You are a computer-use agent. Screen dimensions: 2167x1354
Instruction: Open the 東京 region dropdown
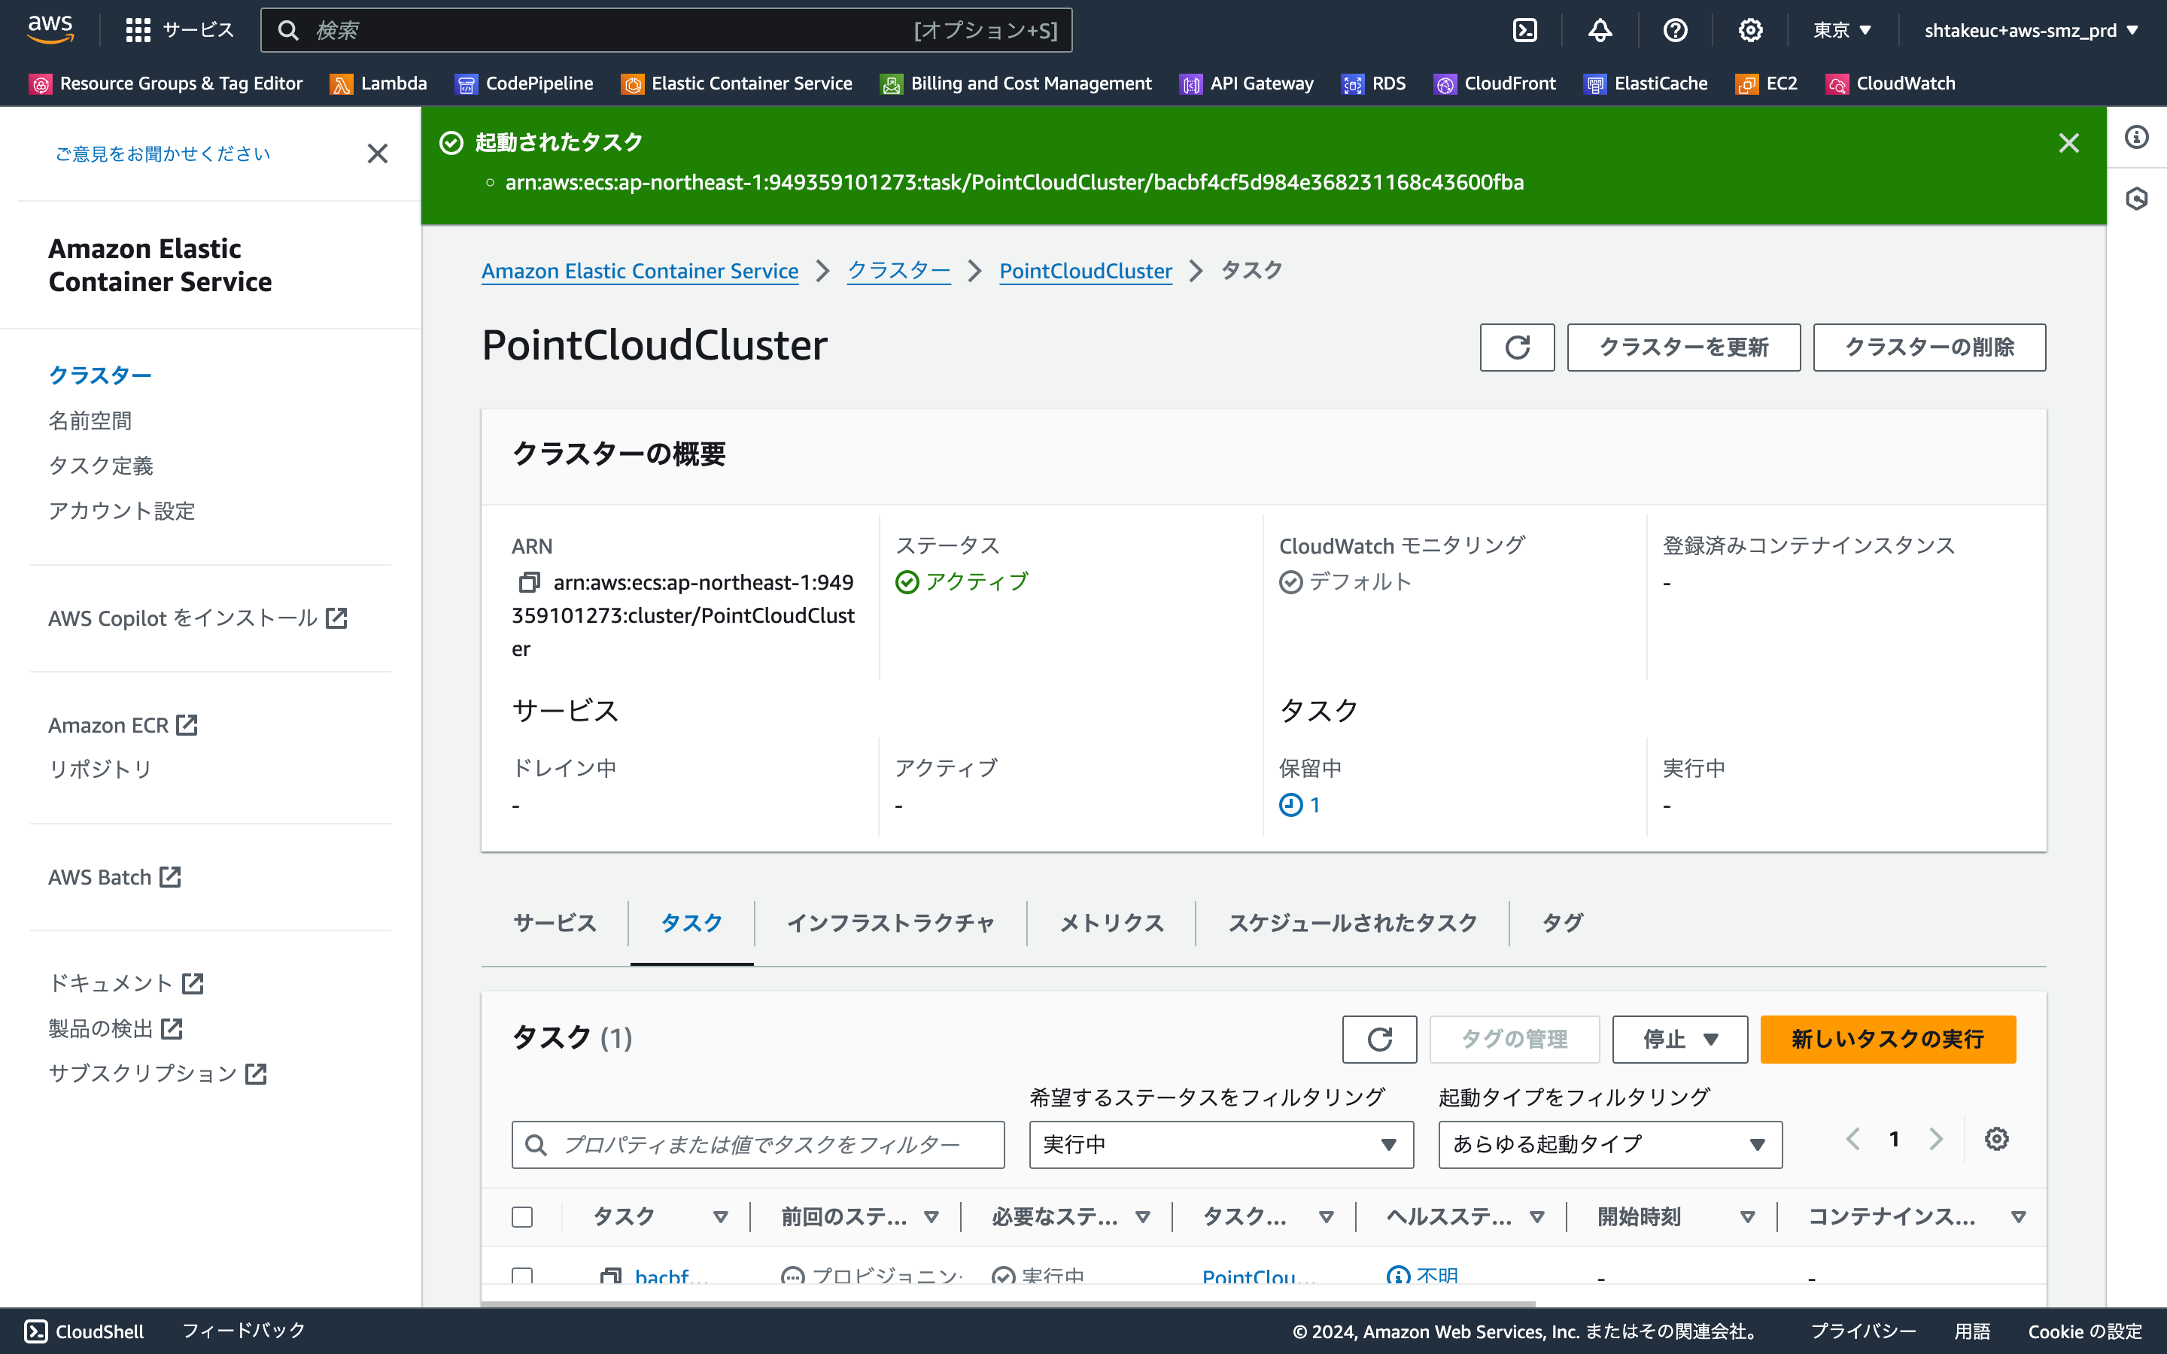(1843, 30)
